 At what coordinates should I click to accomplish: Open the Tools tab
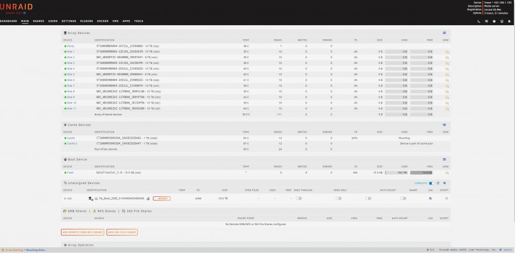tap(139, 21)
